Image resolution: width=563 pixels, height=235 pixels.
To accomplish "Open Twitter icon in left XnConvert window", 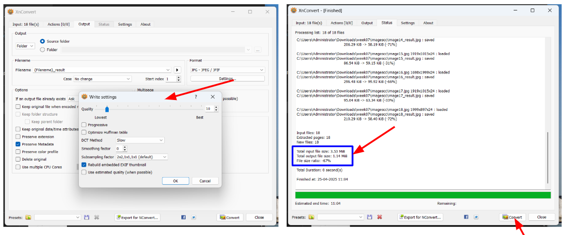I will pyautogui.click(x=194, y=217).
